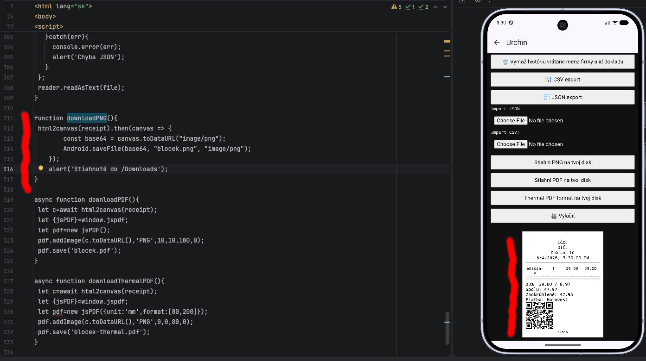Choose a file for Import CSV

[511, 144]
